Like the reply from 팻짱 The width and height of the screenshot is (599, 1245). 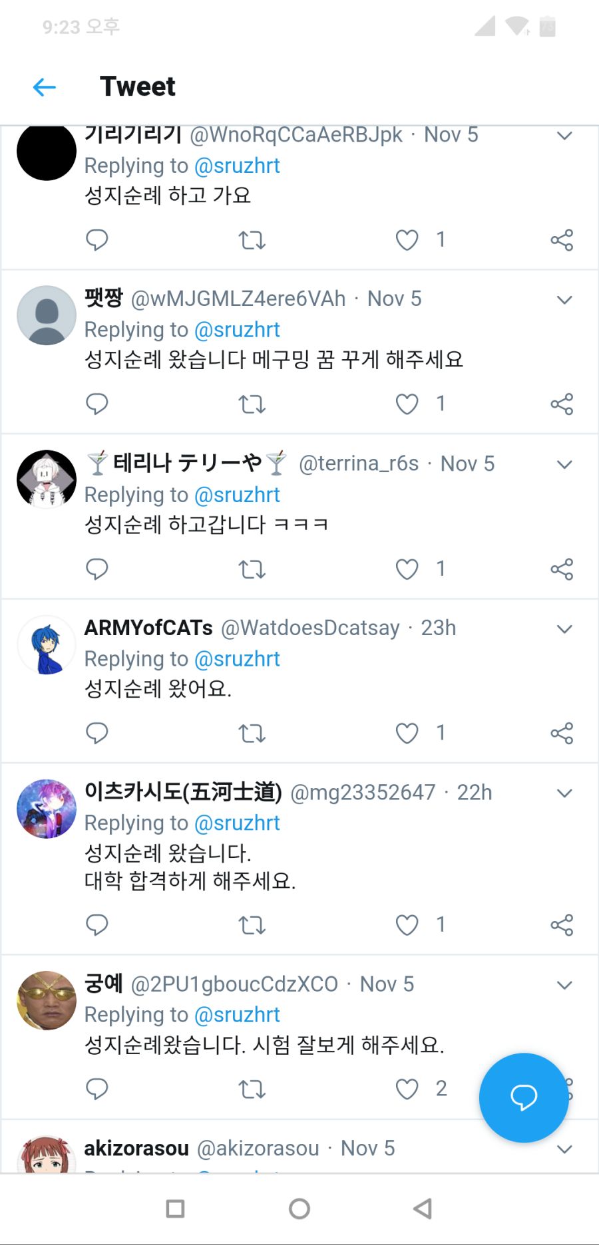click(407, 404)
